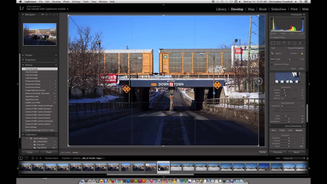Pick the Crop Frame tool icon beside Aspect
The height and width of the screenshot is (184, 327).
pos(273,53)
